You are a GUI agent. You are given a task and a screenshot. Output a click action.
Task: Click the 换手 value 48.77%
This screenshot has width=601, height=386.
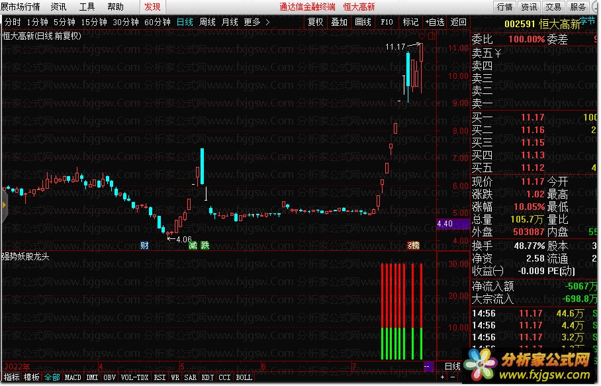tap(529, 246)
